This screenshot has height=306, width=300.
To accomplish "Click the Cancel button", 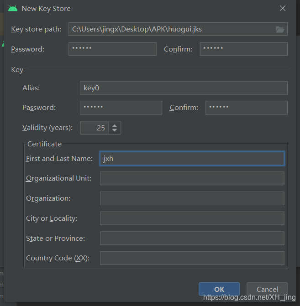I will click(267, 289).
